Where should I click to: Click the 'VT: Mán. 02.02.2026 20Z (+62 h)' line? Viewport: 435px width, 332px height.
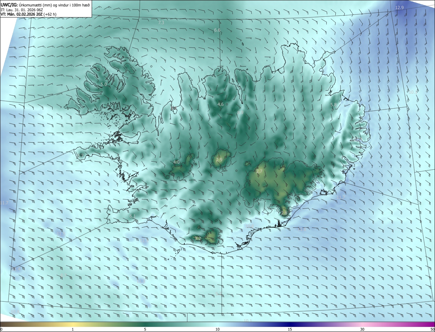pos(29,15)
